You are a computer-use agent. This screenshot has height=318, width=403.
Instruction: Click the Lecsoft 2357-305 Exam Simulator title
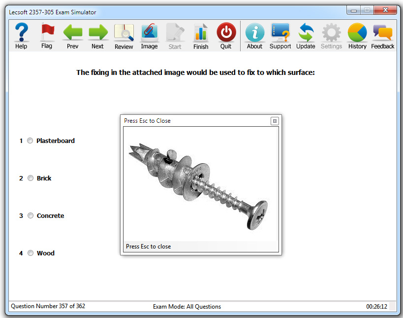(x=53, y=12)
